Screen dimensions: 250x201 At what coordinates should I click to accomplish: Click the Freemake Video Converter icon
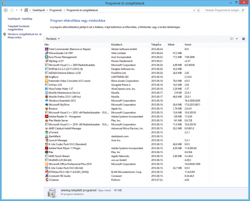(x=46, y=81)
